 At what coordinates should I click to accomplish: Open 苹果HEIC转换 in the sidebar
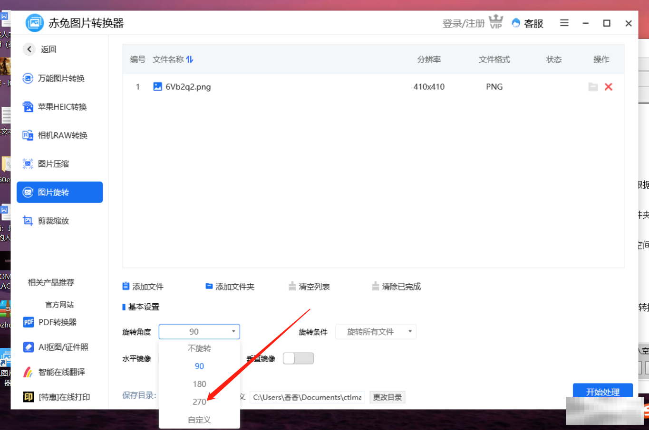tap(62, 107)
